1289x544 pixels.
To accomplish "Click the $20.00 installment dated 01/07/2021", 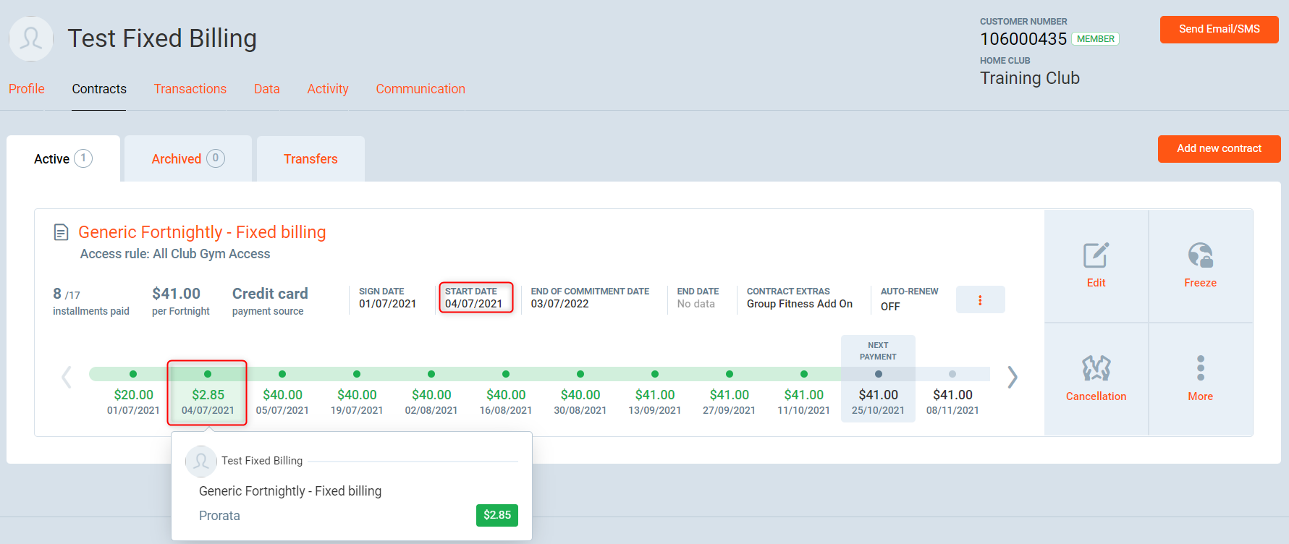I will pos(133,395).
